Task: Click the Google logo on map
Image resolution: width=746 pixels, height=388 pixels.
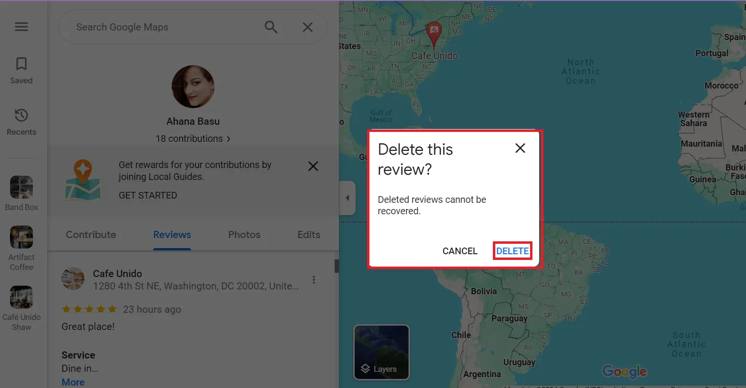Action: click(624, 371)
